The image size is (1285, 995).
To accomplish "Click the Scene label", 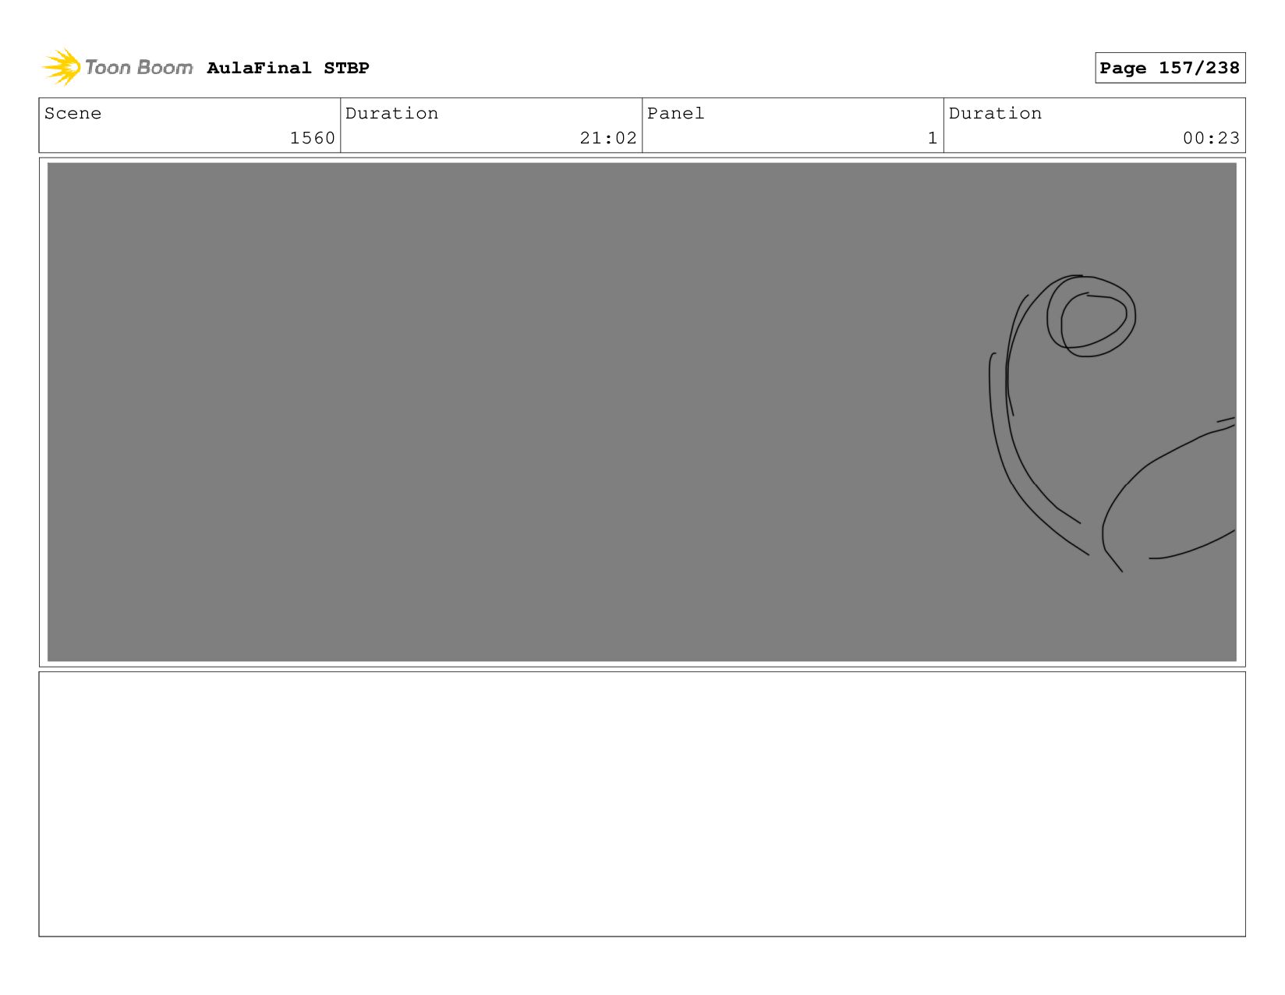I will click(x=73, y=113).
